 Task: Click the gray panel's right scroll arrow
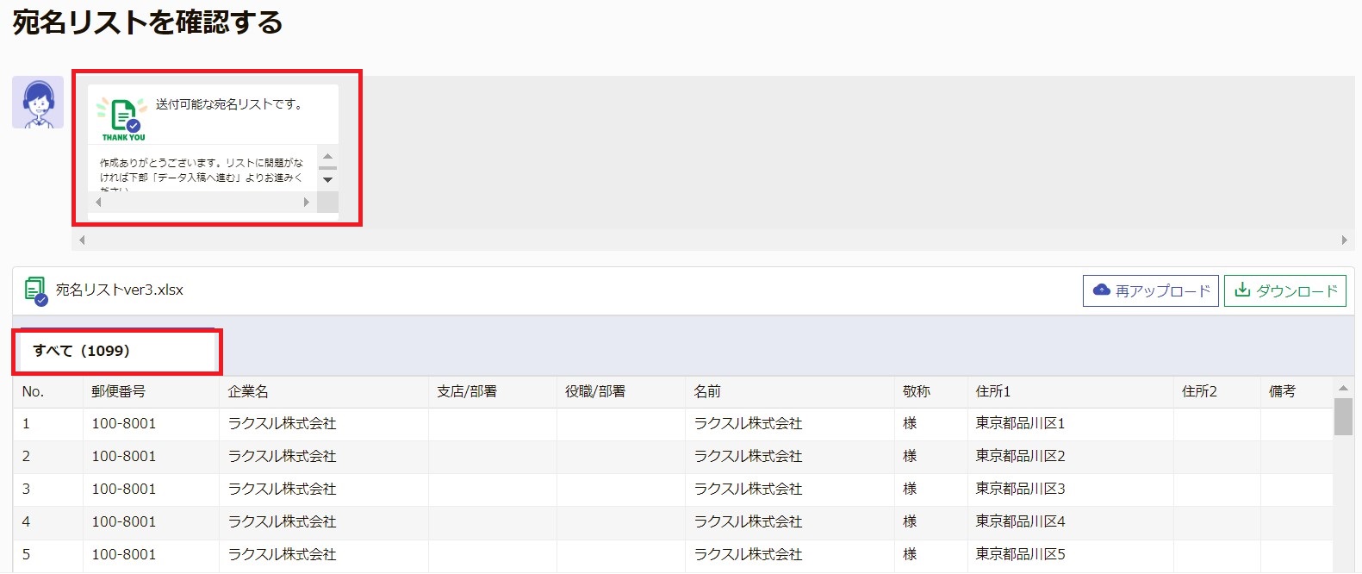(x=1344, y=240)
